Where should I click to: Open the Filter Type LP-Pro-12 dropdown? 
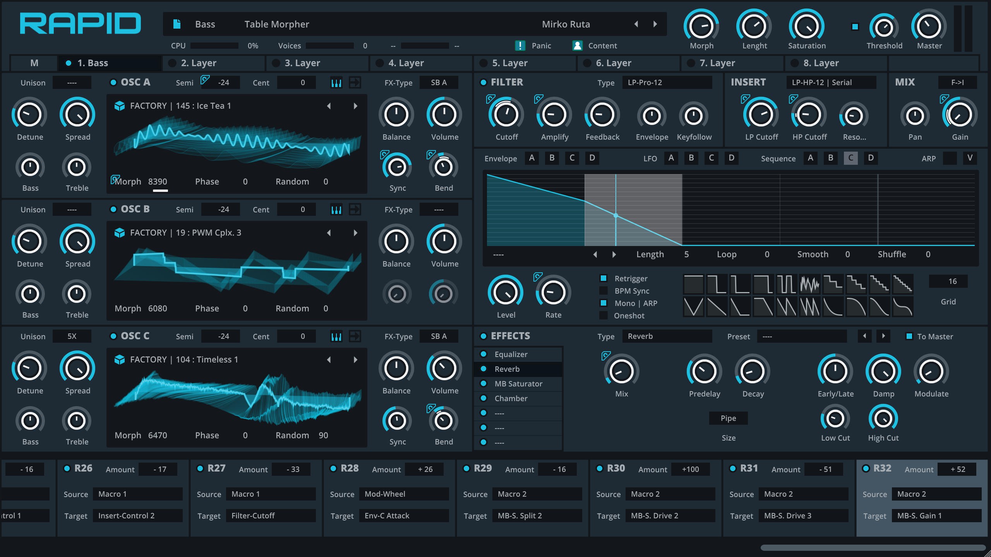tap(667, 82)
